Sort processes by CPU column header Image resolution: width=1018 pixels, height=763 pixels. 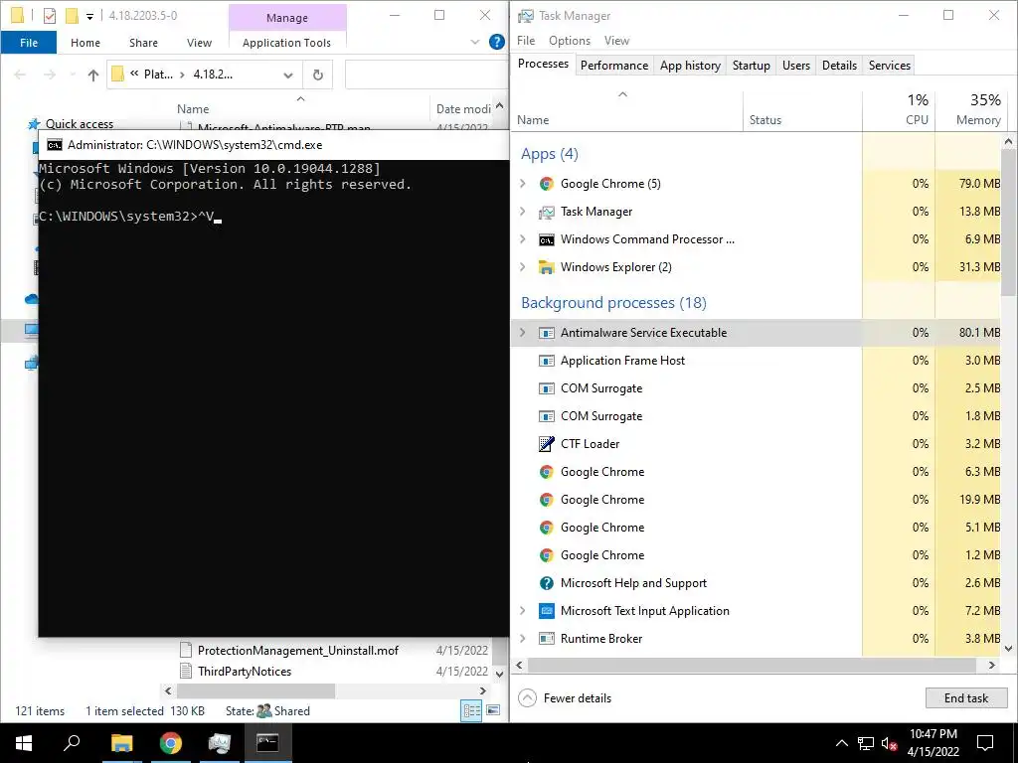899,110
